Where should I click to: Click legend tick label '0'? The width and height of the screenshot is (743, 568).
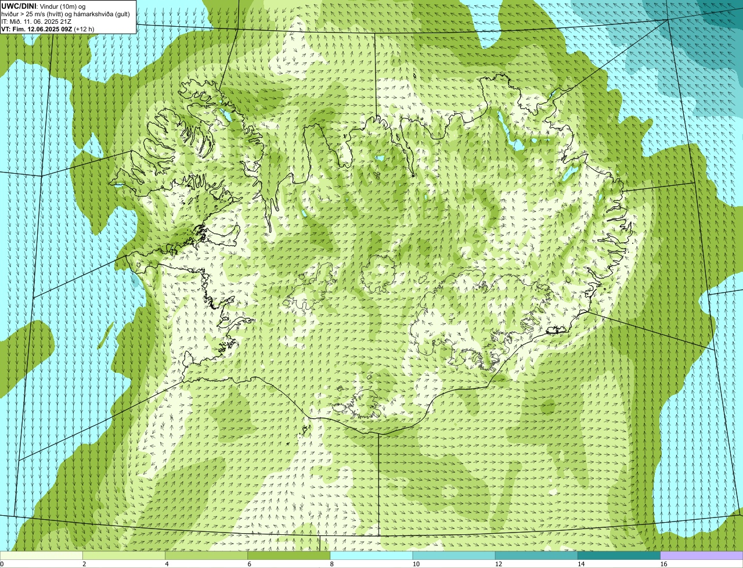tap(2, 564)
